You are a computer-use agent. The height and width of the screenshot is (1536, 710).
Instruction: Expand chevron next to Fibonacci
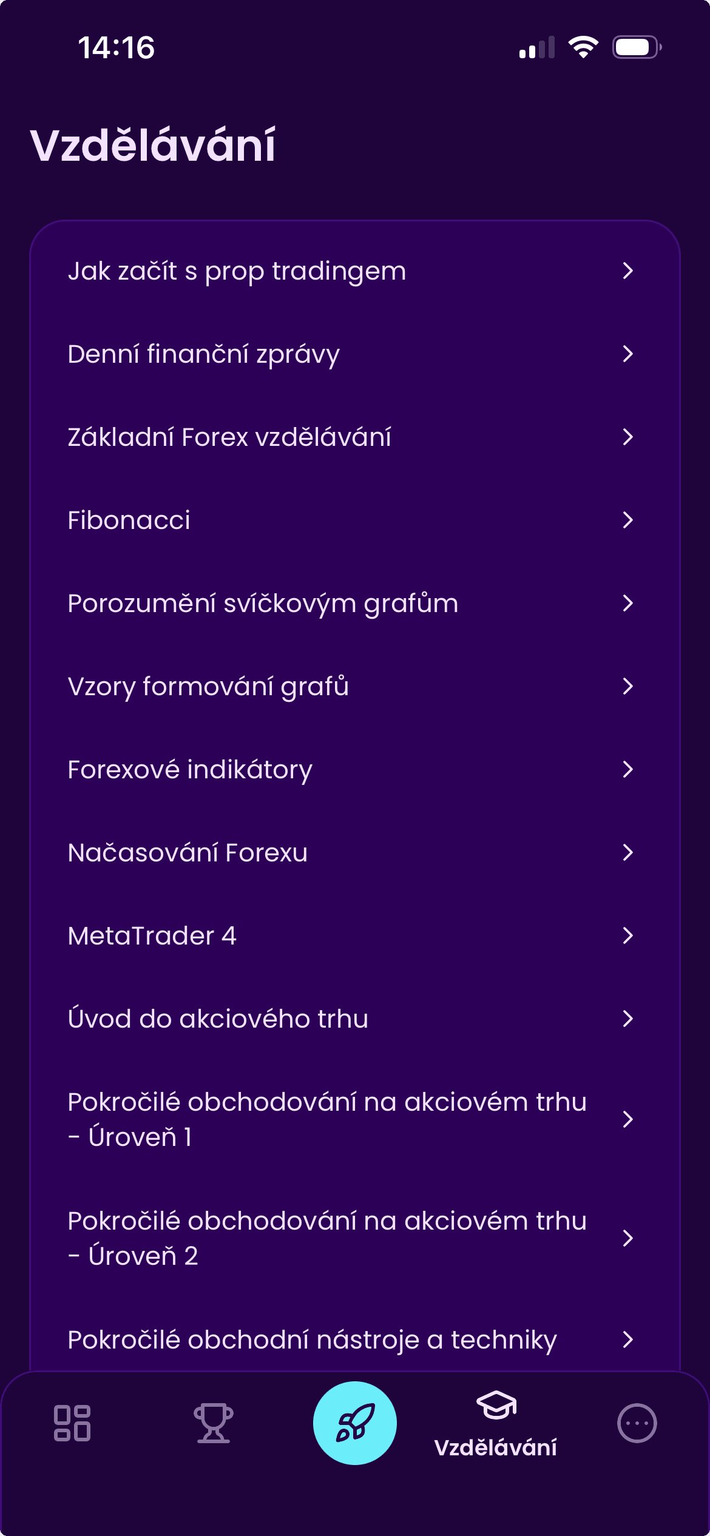[628, 520]
